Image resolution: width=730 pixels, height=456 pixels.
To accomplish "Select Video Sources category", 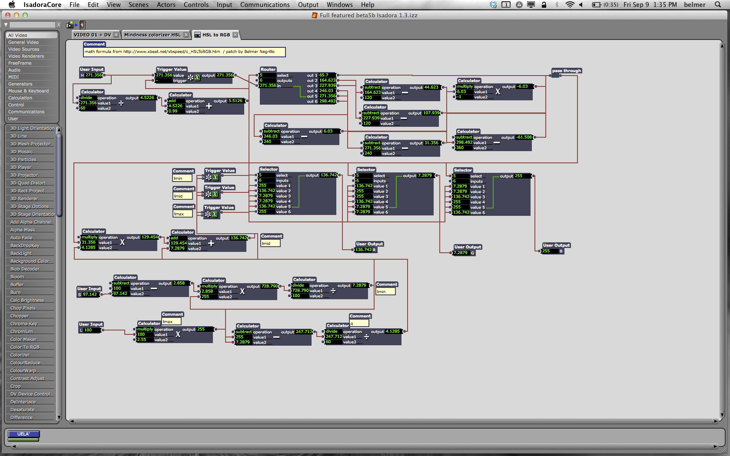I will coord(32,49).
